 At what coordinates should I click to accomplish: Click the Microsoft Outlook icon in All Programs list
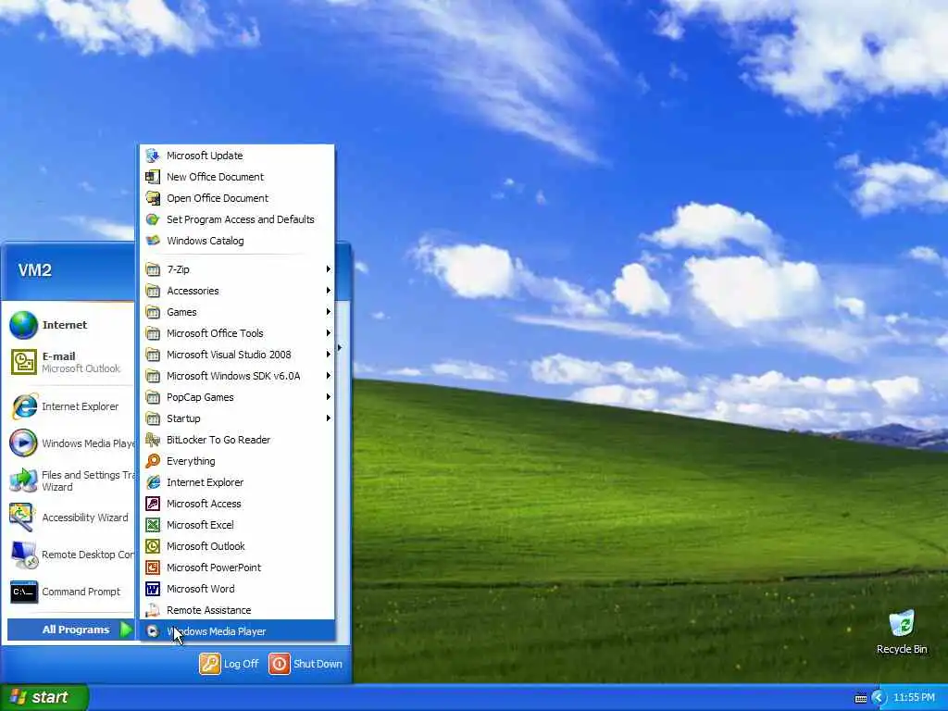point(153,546)
